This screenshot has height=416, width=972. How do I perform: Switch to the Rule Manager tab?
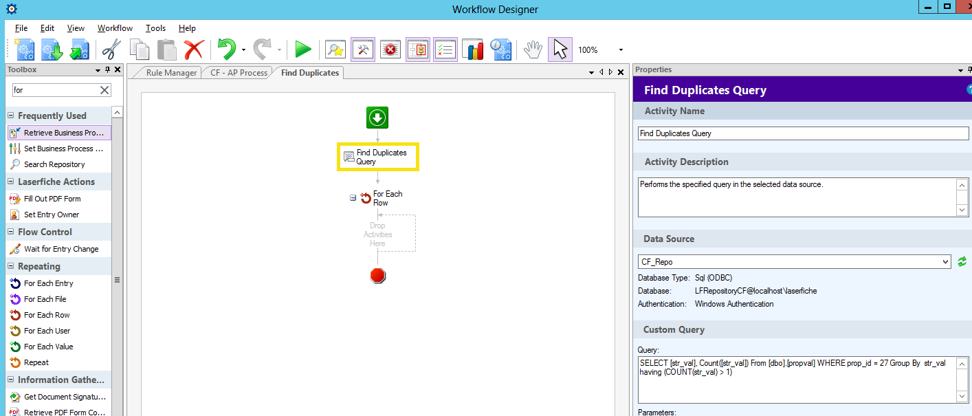171,73
